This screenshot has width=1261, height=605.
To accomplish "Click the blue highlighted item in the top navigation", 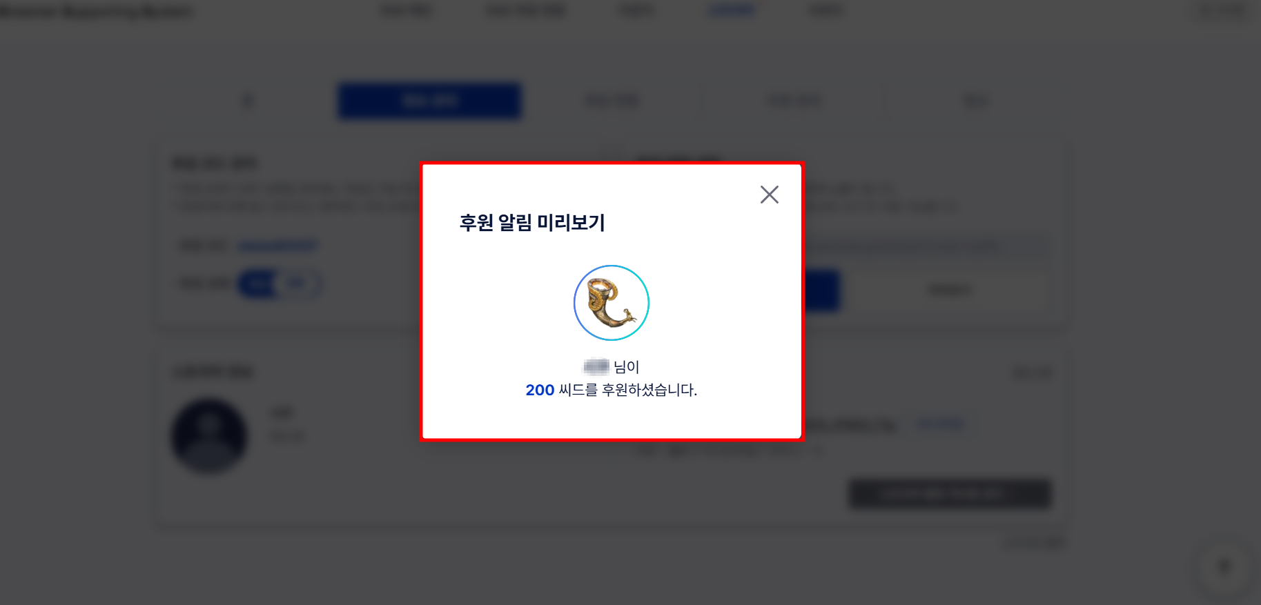I will tap(732, 10).
